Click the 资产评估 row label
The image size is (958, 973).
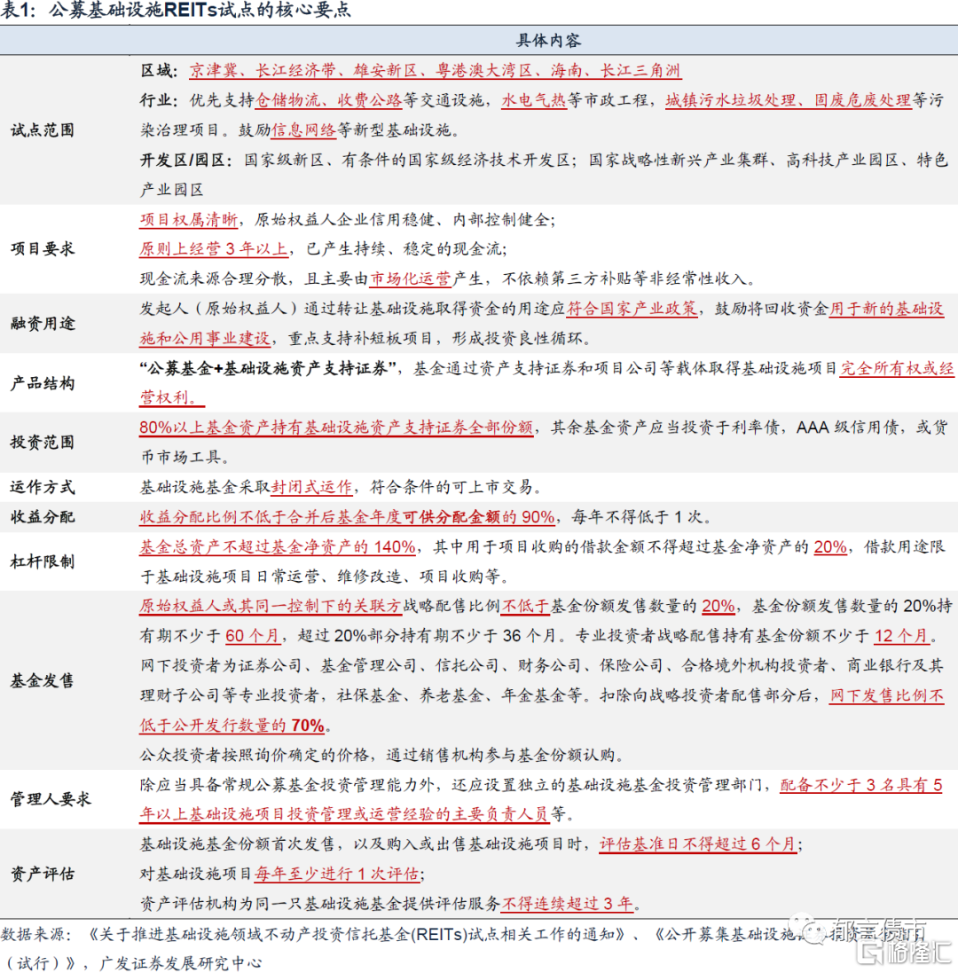pos(43,874)
